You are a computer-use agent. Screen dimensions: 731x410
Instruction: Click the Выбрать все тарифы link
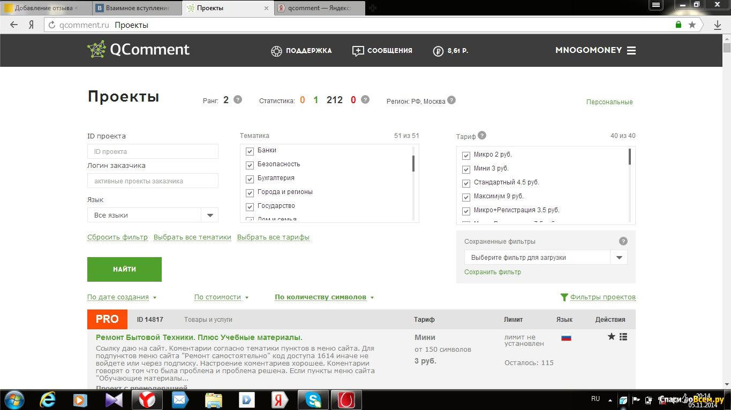(273, 237)
